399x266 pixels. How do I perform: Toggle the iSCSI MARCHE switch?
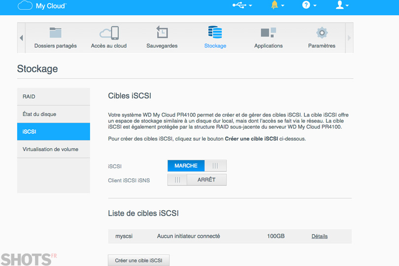pyautogui.click(x=197, y=166)
